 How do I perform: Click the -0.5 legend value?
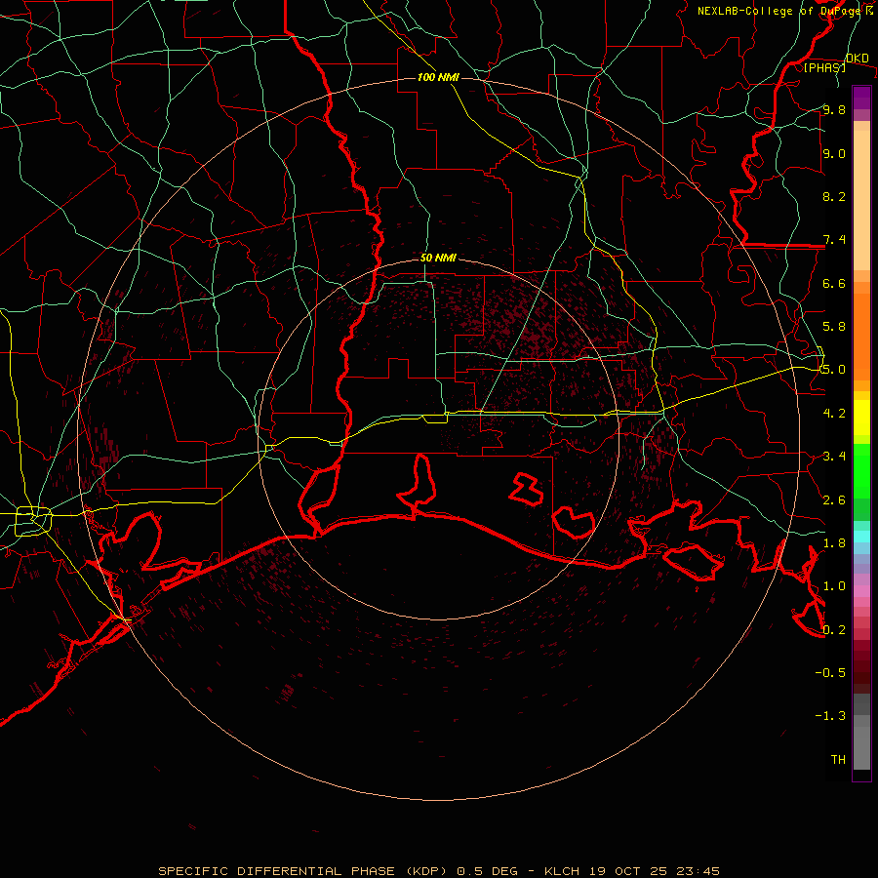[830, 673]
